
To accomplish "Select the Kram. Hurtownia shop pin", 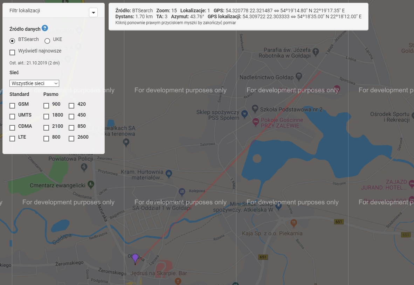I will [x=169, y=174].
